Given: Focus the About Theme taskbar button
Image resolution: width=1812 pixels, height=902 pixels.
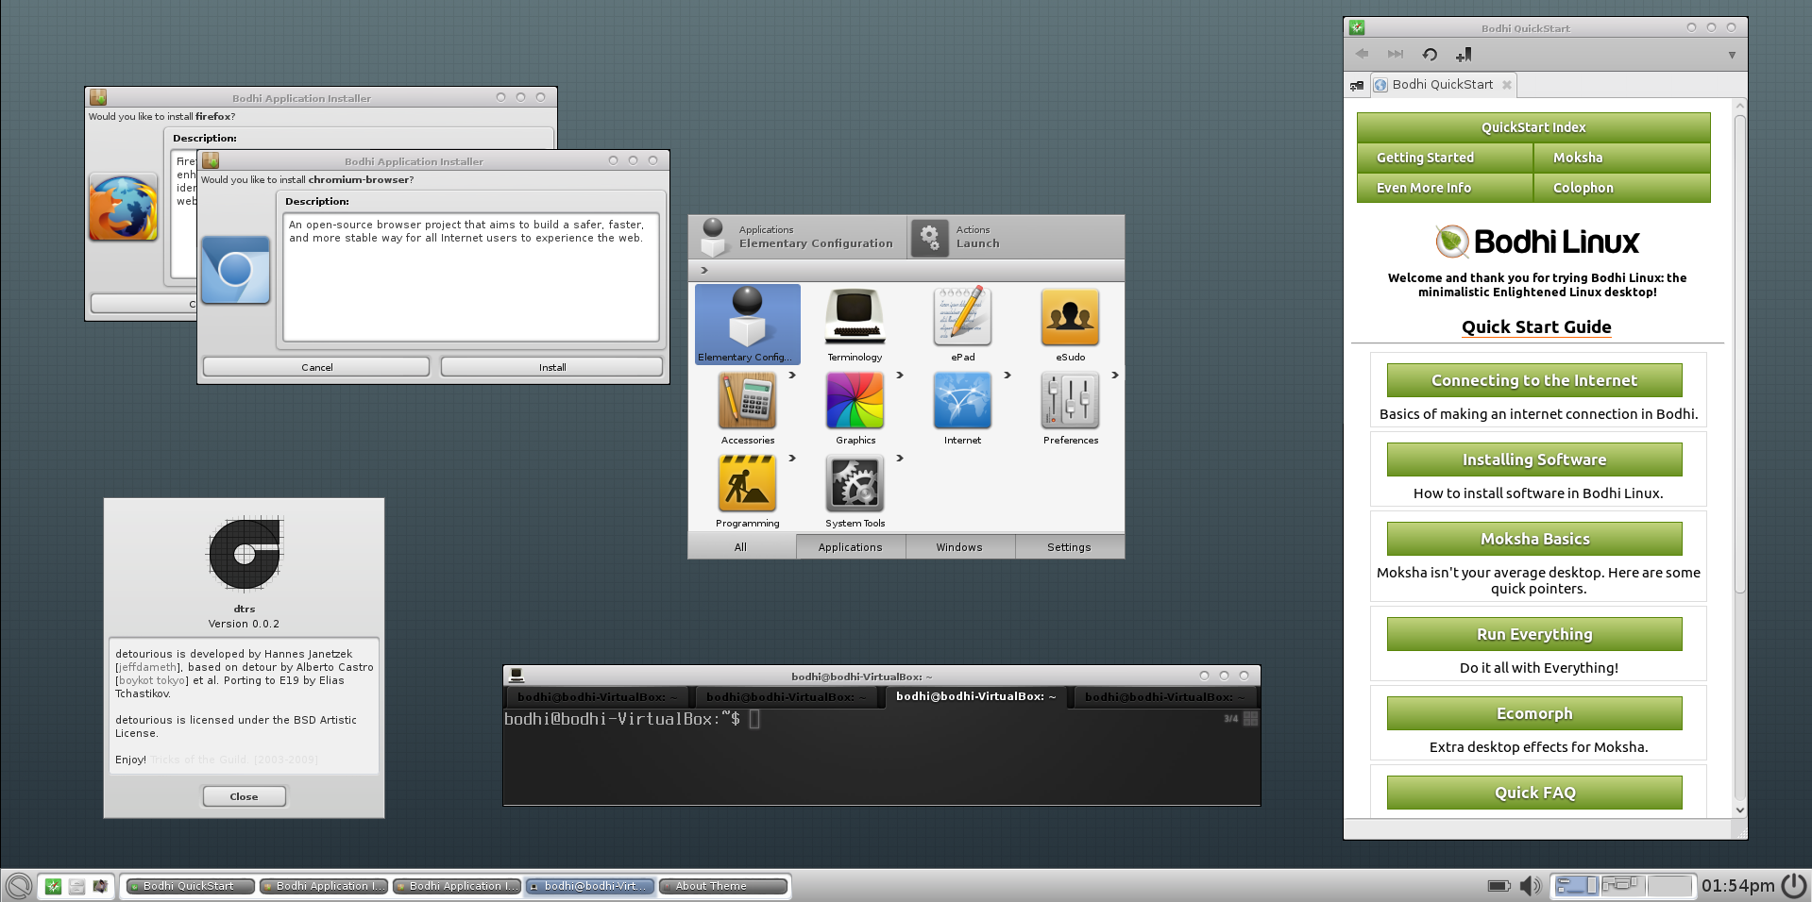Looking at the screenshot, I should click(723, 886).
